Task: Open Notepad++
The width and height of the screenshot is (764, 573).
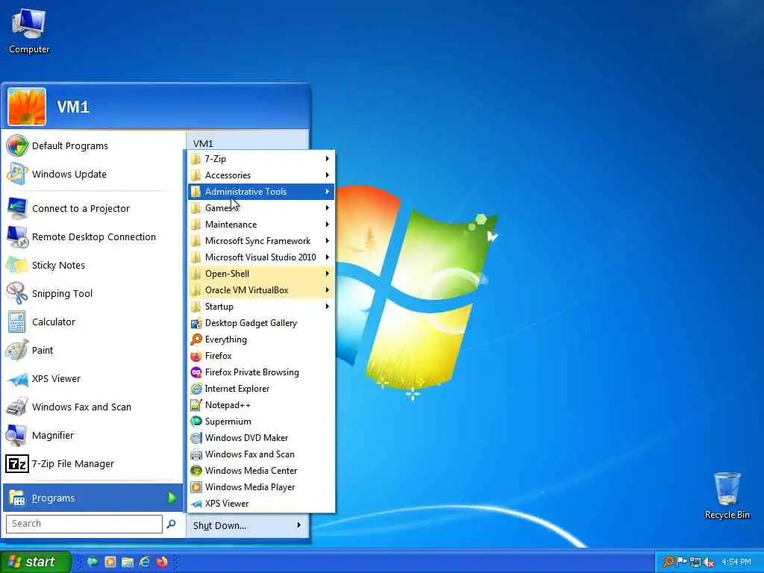Action: 261,405
